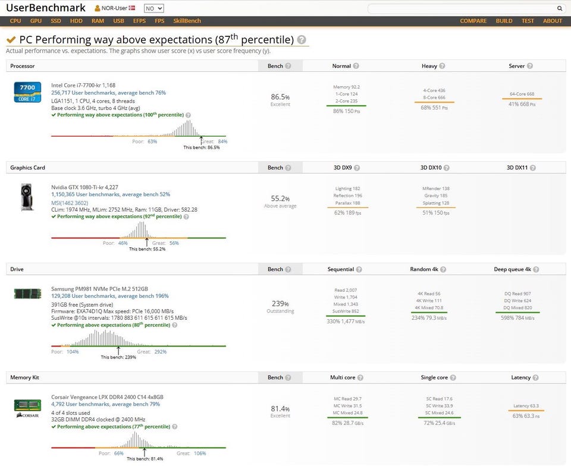Click the UserBenchmark logo title
This screenshot has height=466, width=571.
[x=46, y=8]
